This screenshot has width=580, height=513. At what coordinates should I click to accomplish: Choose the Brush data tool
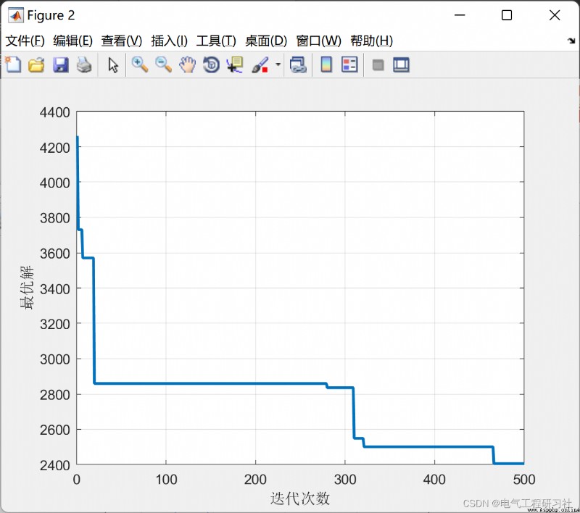click(x=260, y=64)
